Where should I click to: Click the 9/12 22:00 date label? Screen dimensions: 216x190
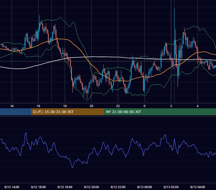pyautogui.click(x=118, y=187)
